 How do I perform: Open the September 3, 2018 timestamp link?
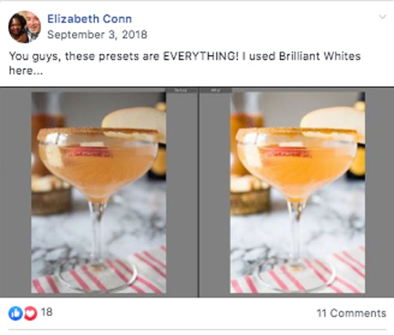[x=97, y=35]
